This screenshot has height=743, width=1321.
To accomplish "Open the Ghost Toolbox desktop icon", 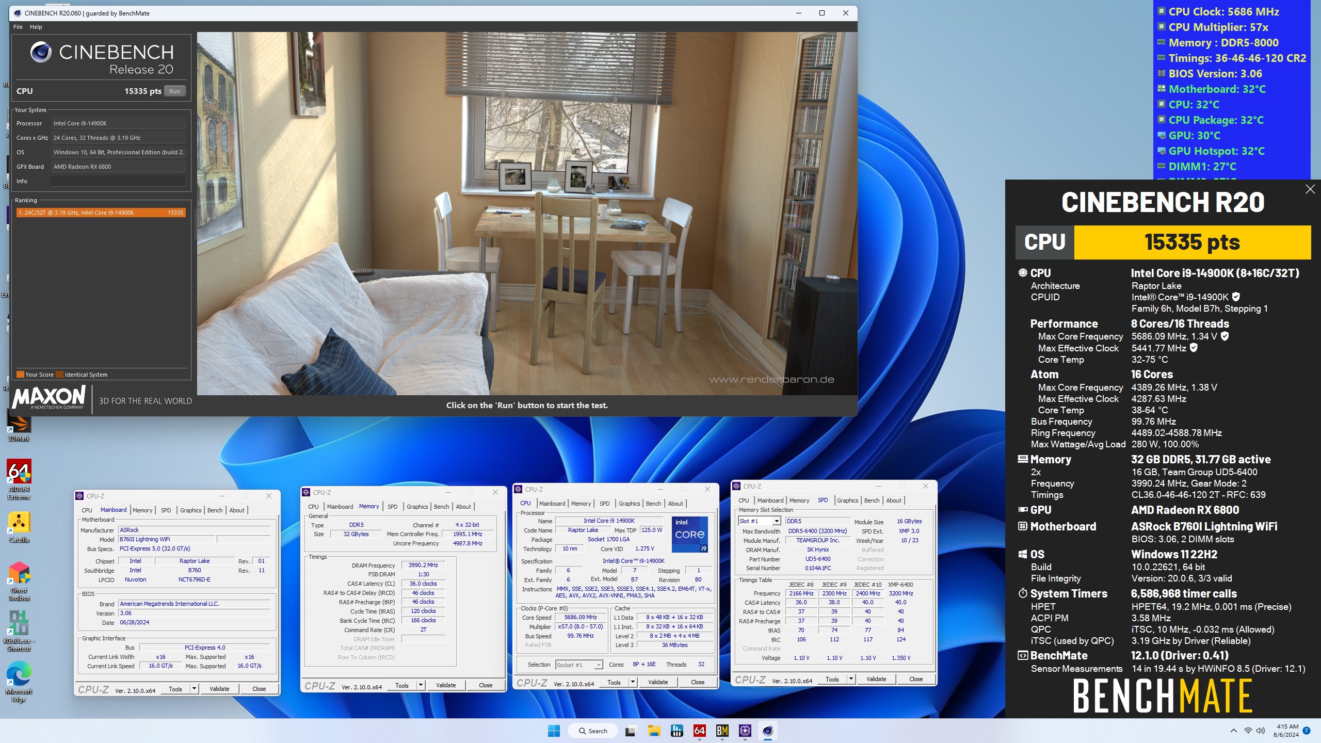I will 19,581.
